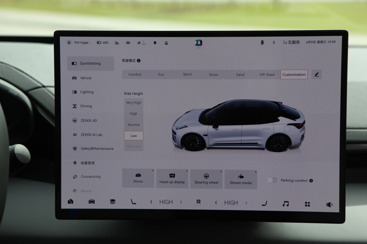Select Off-Road drive mode
This screenshot has width=367, height=244.
tap(267, 75)
